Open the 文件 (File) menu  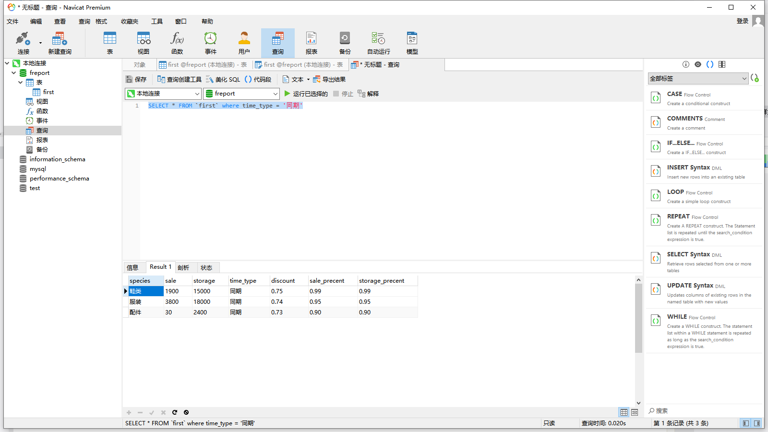[x=12, y=22]
